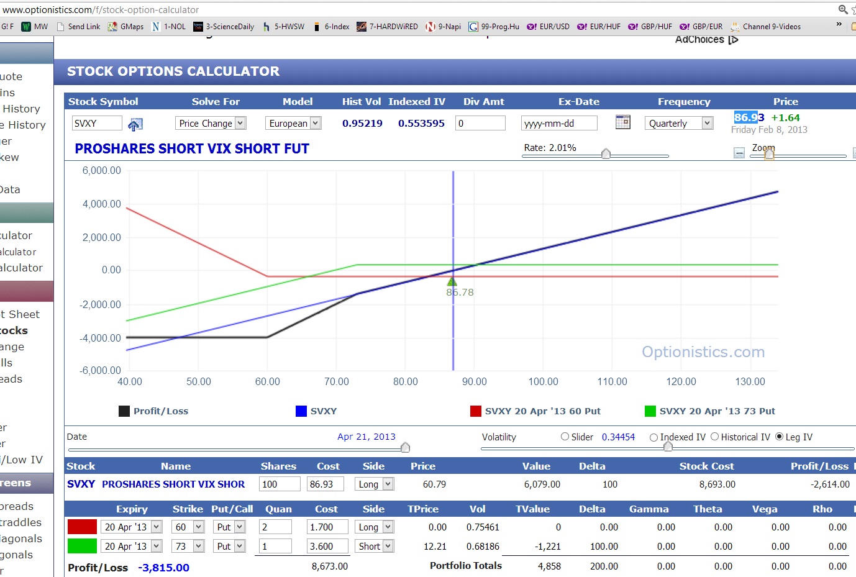Show more bookmarks via chevron
The image size is (856, 577).
[839, 25]
